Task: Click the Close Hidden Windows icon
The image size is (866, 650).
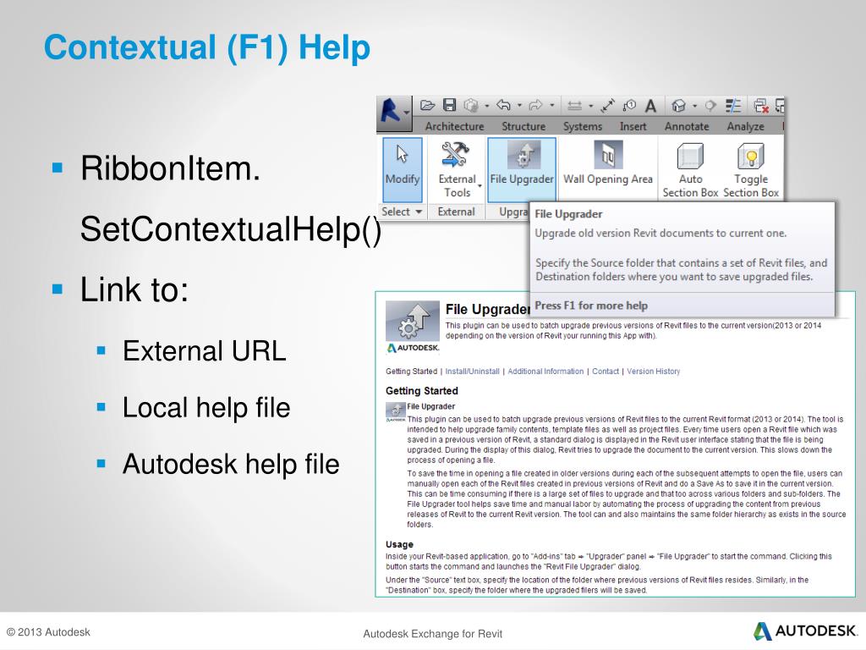Action: click(x=761, y=105)
